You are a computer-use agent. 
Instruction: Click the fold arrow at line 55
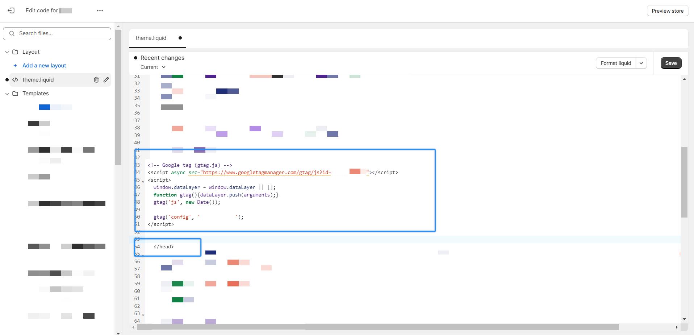[x=143, y=255]
